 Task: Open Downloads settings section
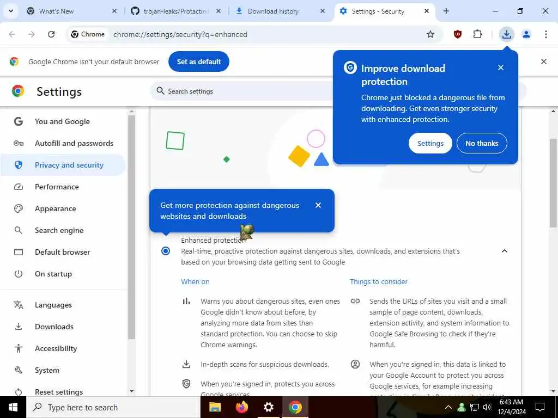tap(63, 327)
